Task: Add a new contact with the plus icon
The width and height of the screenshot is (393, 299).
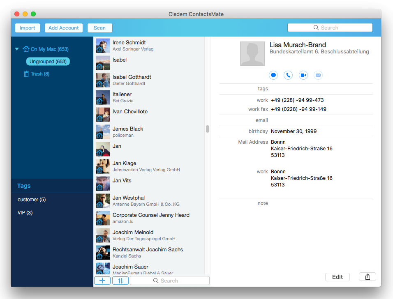Action: 102,280
